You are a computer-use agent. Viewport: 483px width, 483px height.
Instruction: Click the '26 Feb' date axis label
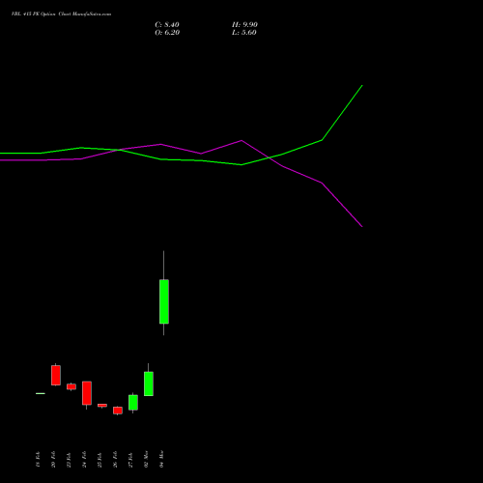point(115,459)
